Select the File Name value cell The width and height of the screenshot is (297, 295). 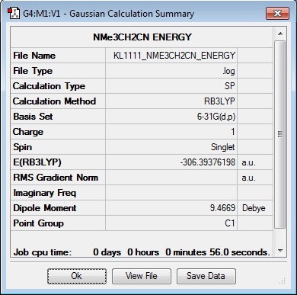pyautogui.click(x=171, y=56)
